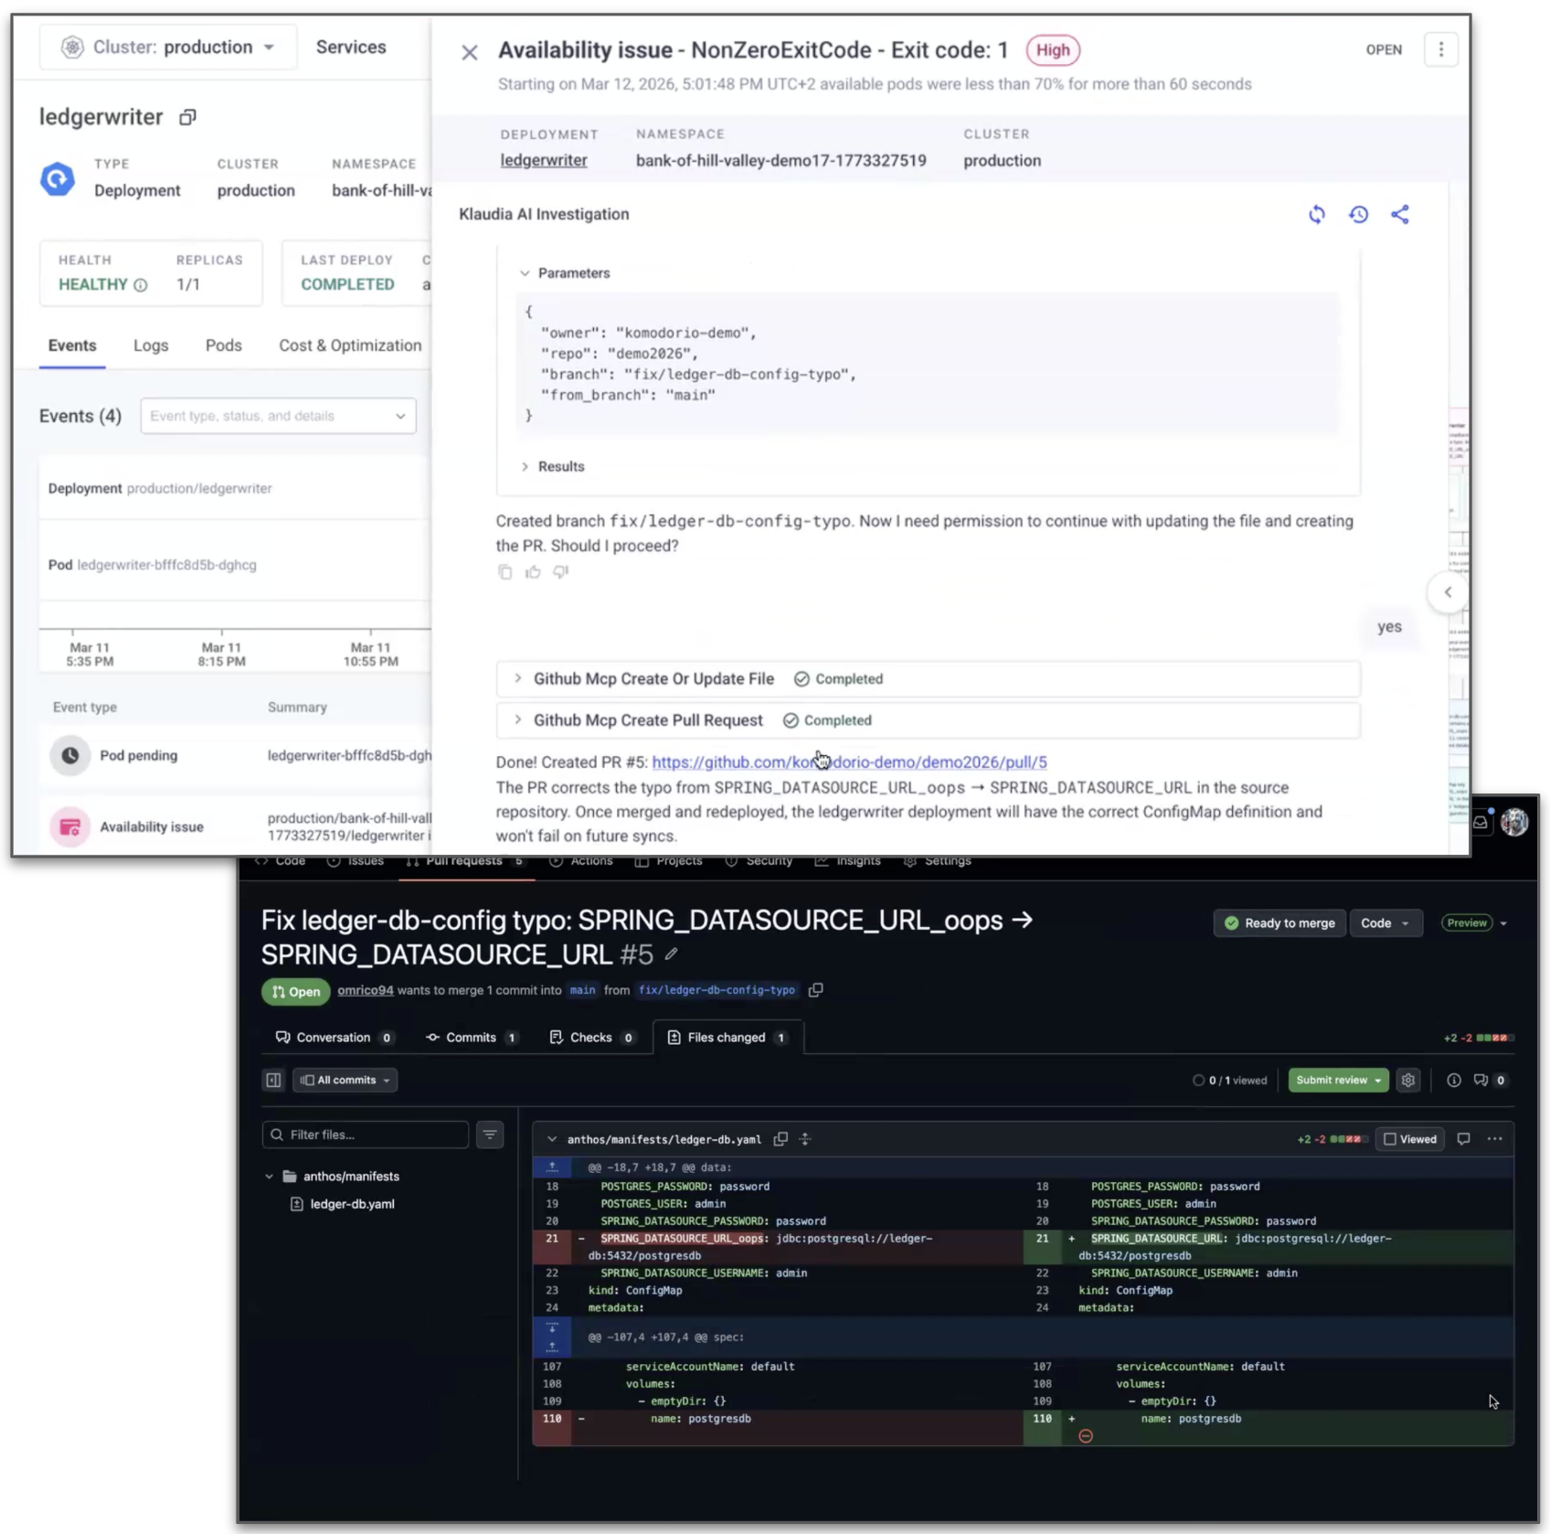Image resolution: width=1550 pixels, height=1534 pixels.
Task: Click the Ready to merge button
Action: (x=1279, y=923)
